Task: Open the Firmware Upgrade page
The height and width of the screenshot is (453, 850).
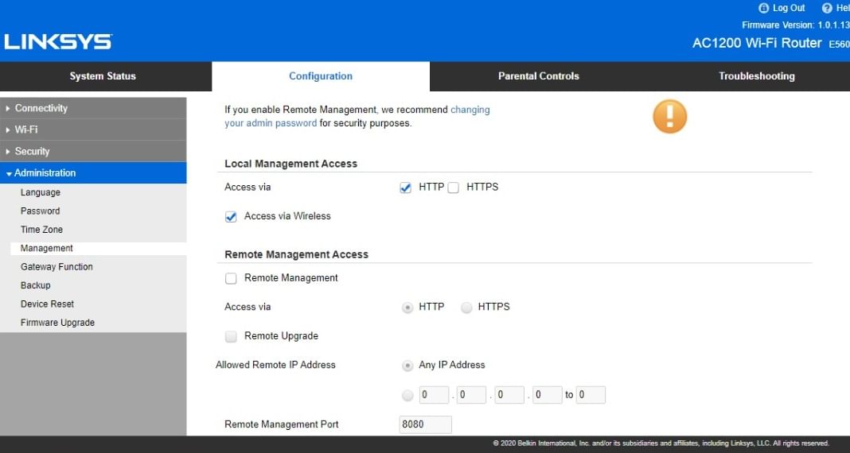Action: coord(57,323)
